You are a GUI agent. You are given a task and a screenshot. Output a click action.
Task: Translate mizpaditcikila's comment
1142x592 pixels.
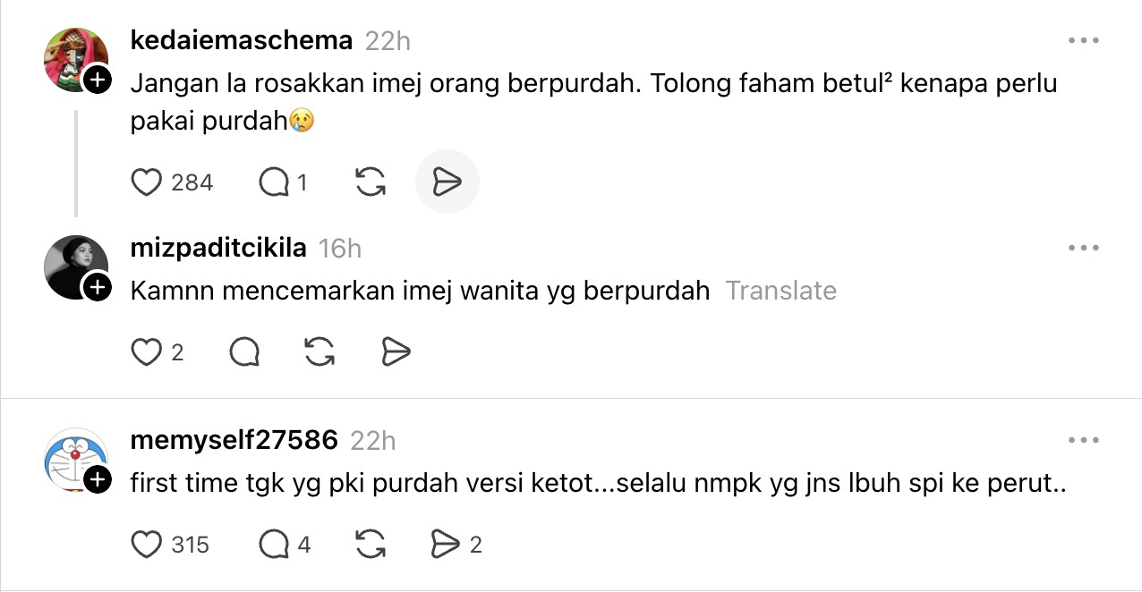780,291
